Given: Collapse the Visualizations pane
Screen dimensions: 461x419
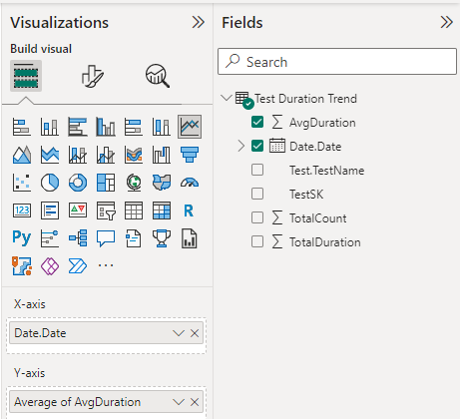Looking at the screenshot, I should [x=199, y=22].
